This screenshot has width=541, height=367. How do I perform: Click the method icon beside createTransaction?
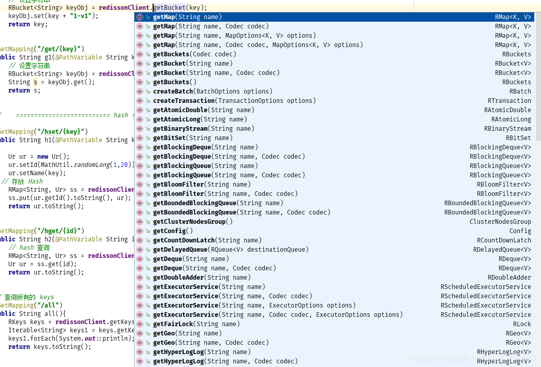click(140, 101)
